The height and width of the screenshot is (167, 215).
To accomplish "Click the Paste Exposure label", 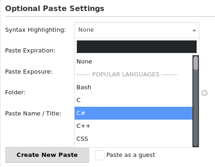I will click(x=29, y=72).
